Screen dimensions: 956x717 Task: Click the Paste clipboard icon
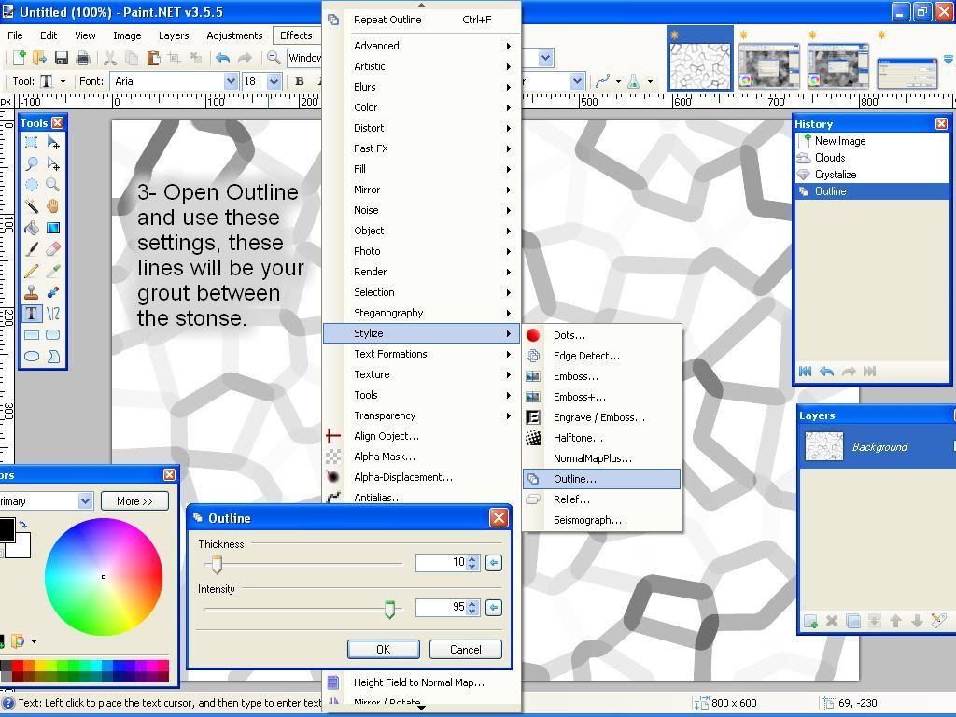(153, 58)
